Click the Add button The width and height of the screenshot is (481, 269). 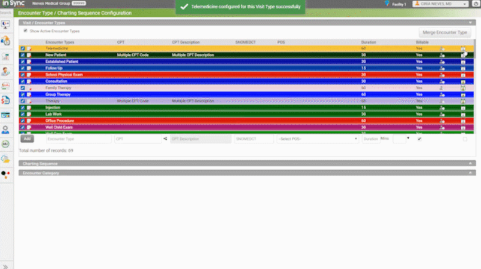coord(27,139)
